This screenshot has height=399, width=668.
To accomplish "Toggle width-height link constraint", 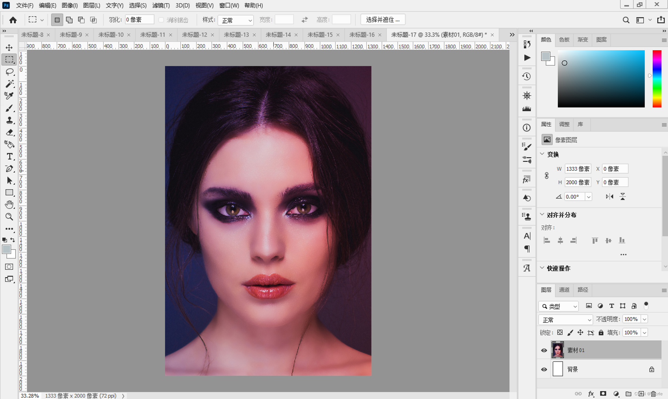I will click(546, 176).
